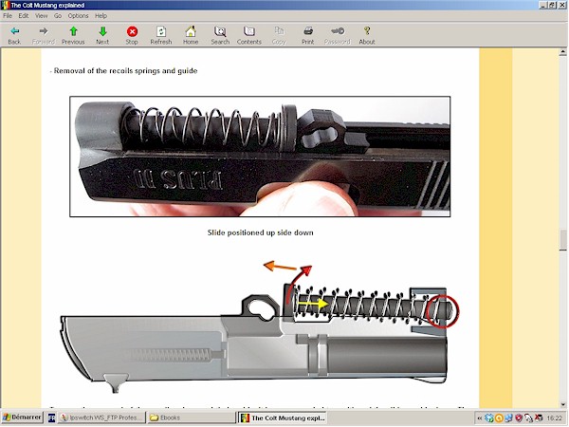Select The Colt Mustang taskbar button
569x427 pixels.
pos(283,418)
